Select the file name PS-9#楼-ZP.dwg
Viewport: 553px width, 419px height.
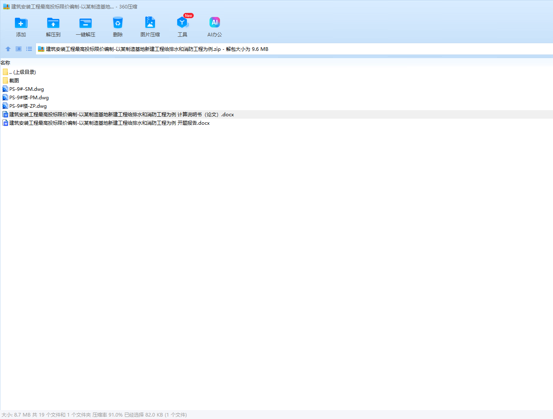pyautogui.click(x=28, y=106)
